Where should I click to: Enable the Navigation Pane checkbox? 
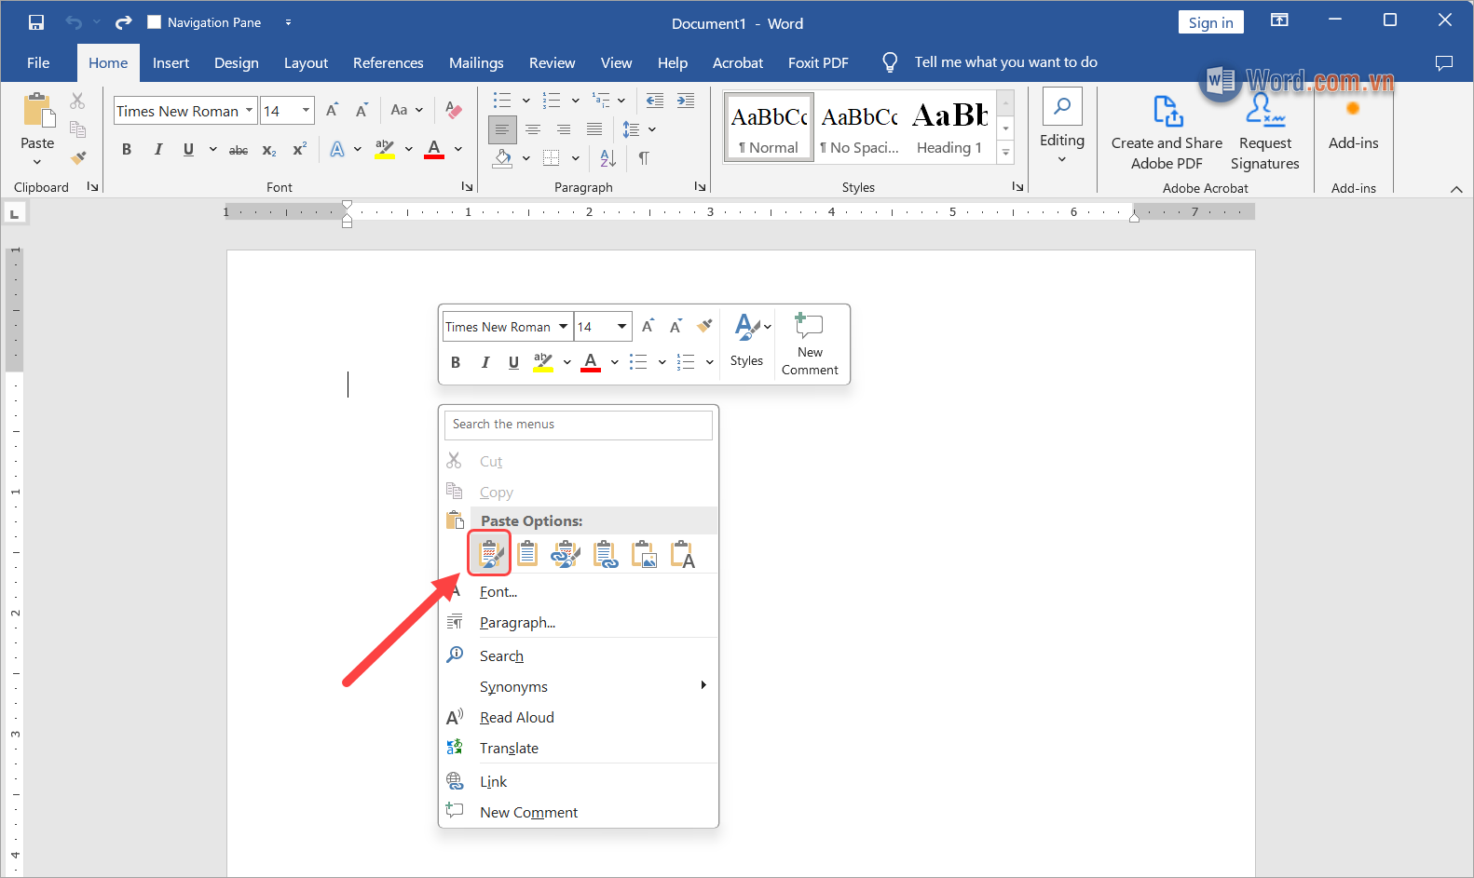[x=155, y=22]
